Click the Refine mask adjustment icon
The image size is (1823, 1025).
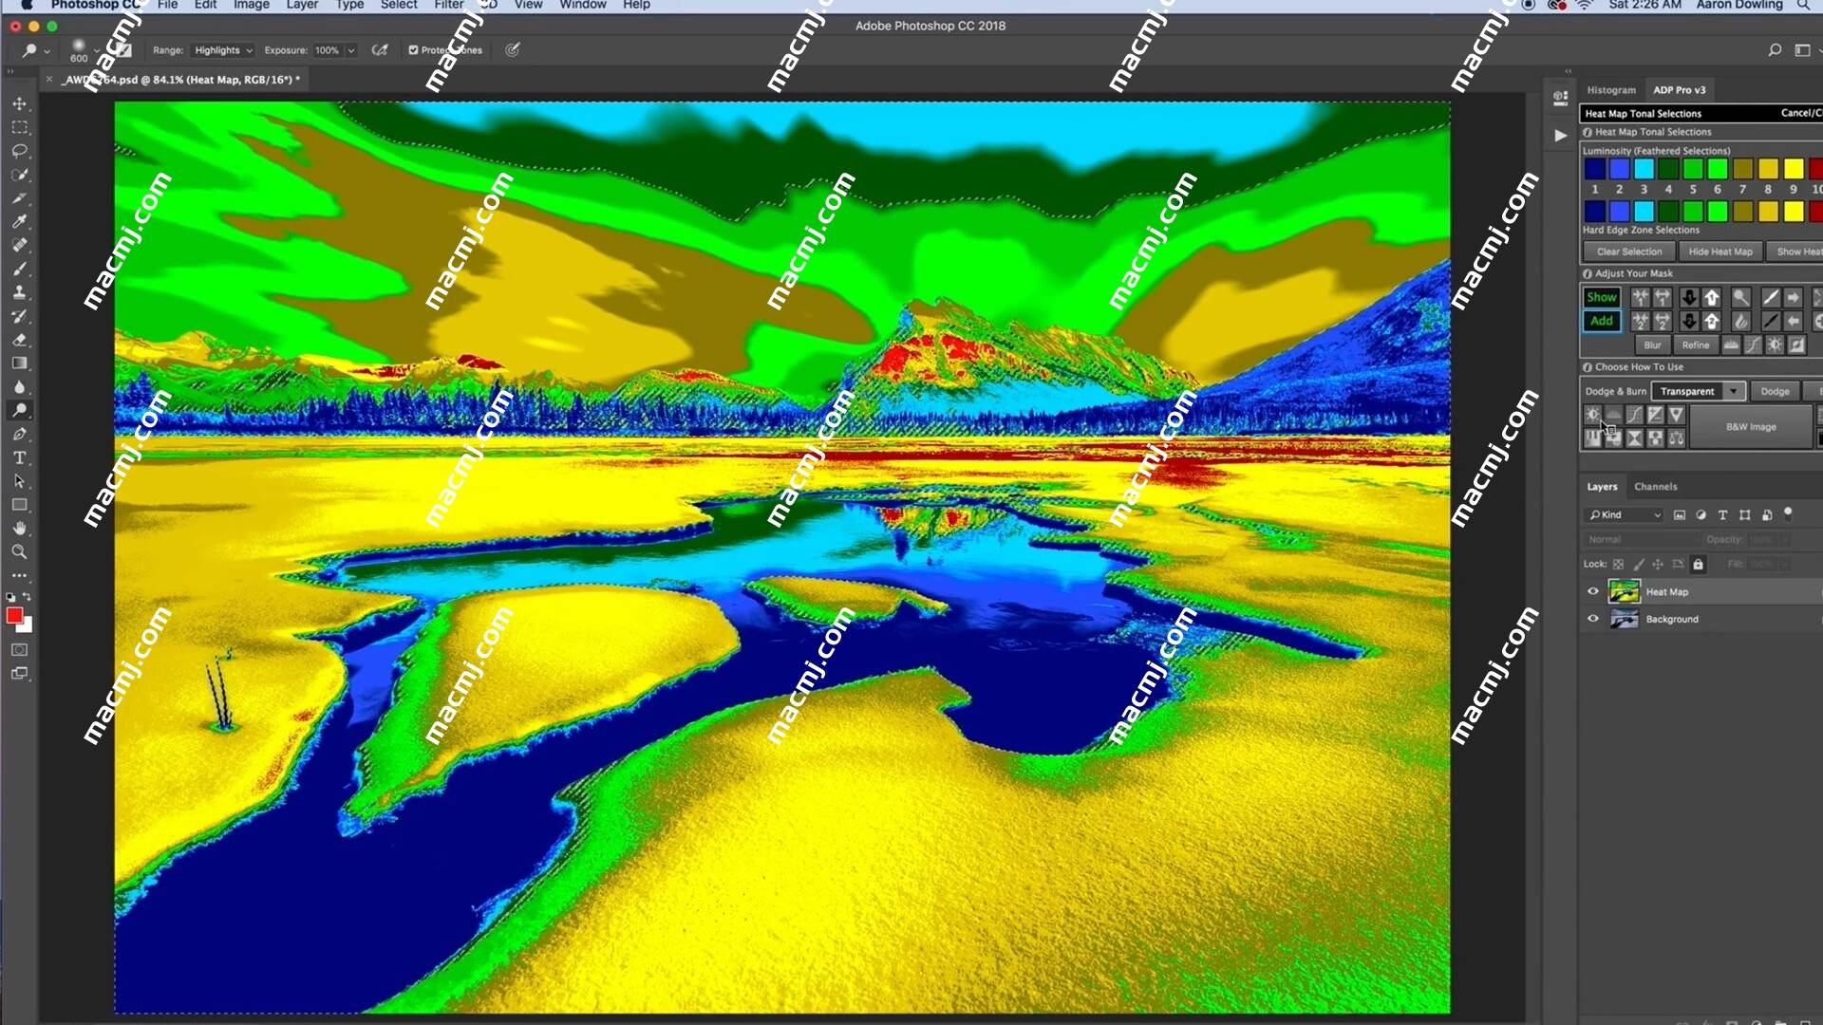point(1695,345)
